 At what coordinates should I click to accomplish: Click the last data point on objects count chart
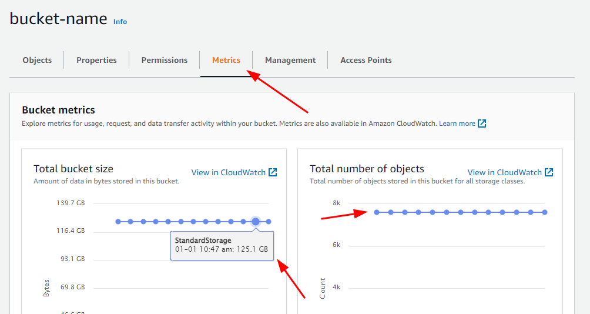coord(545,212)
